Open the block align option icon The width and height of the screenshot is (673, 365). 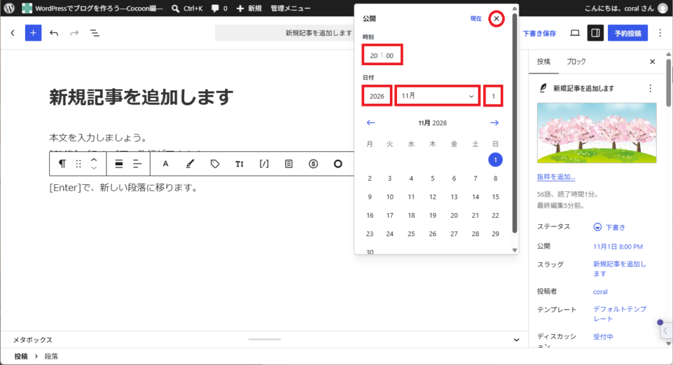click(x=119, y=164)
